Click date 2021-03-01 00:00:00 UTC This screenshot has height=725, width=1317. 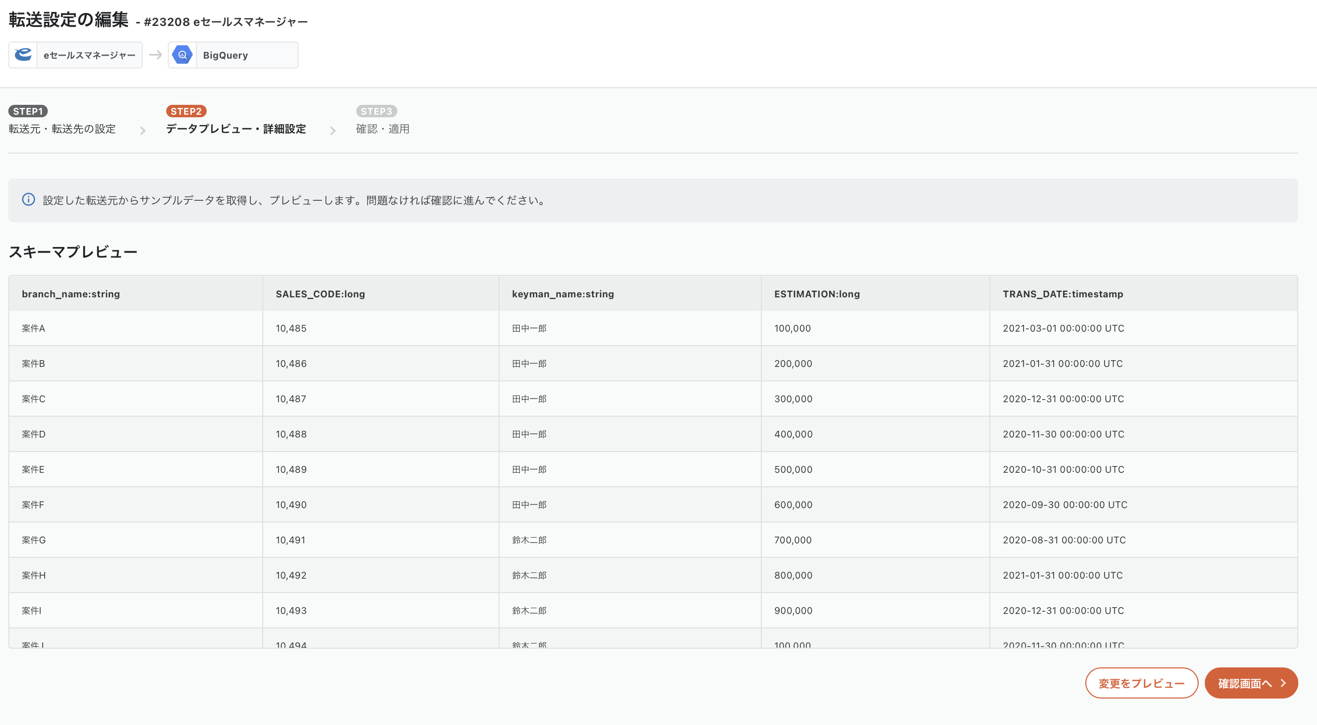[1063, 328]
